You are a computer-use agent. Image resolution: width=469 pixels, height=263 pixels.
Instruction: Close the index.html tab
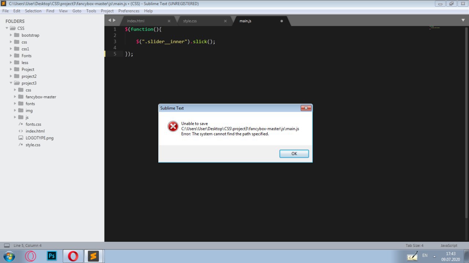click(x=169, y=21)
